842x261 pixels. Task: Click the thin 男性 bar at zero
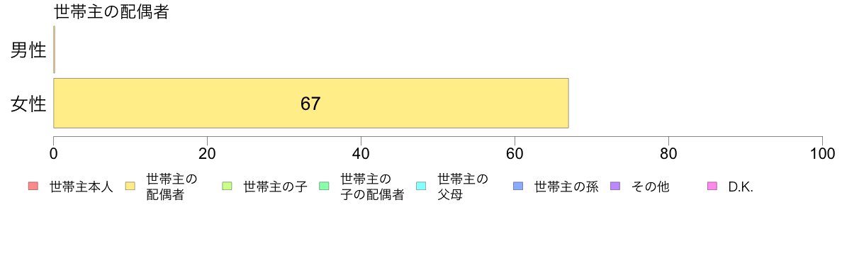pyautogui.click(x=55, y=50)
